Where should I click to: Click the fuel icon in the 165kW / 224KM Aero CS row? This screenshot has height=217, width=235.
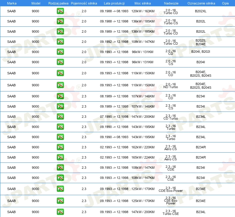(60, 157)
